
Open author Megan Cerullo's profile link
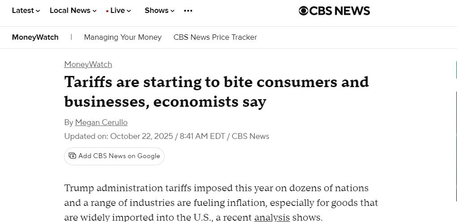(101, 122)
